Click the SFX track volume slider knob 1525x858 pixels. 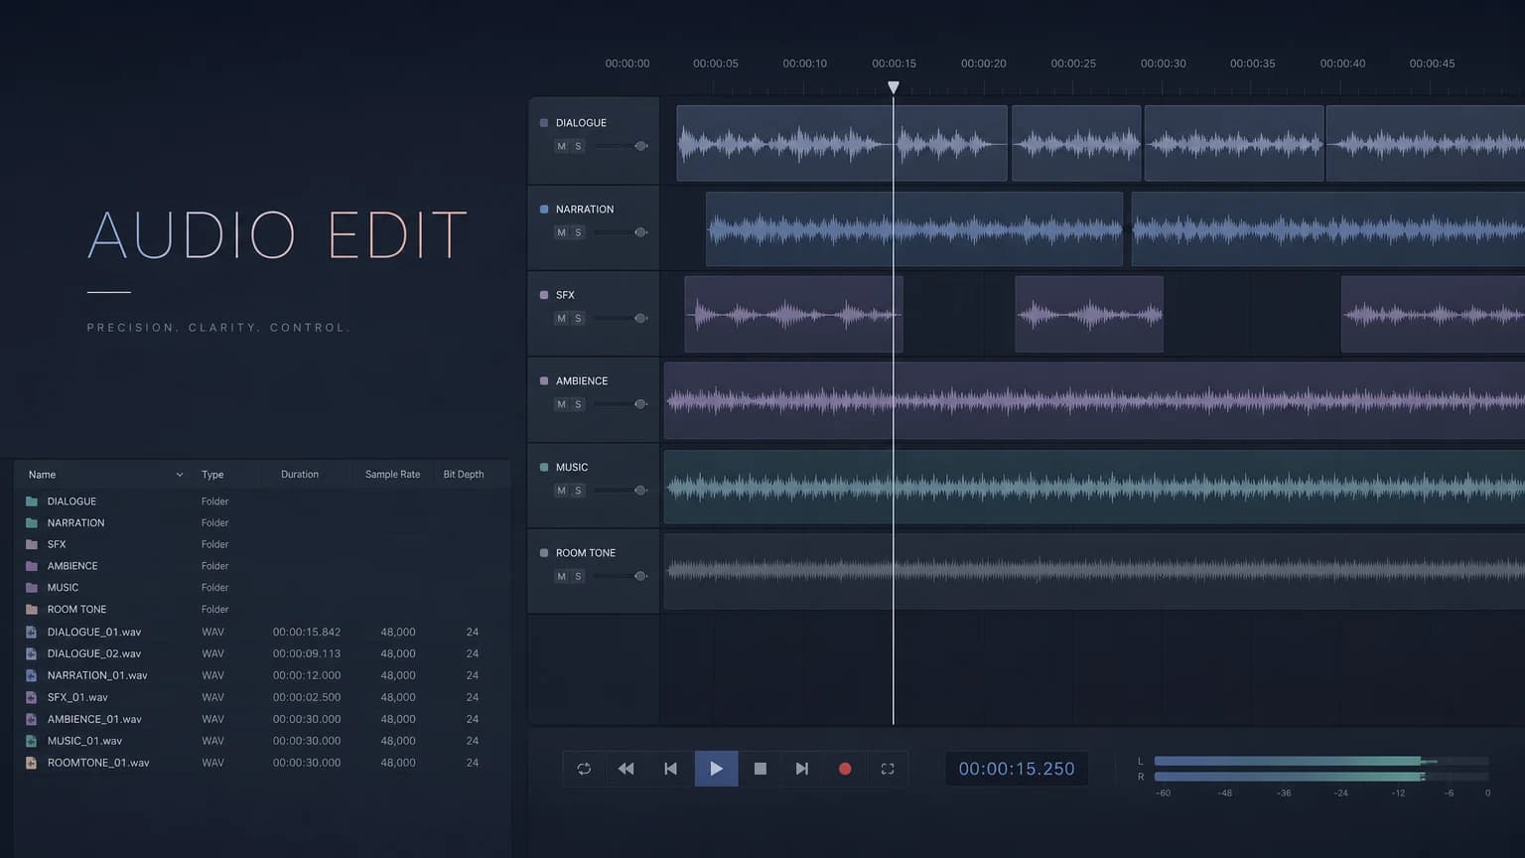click(x=640, y=318)
